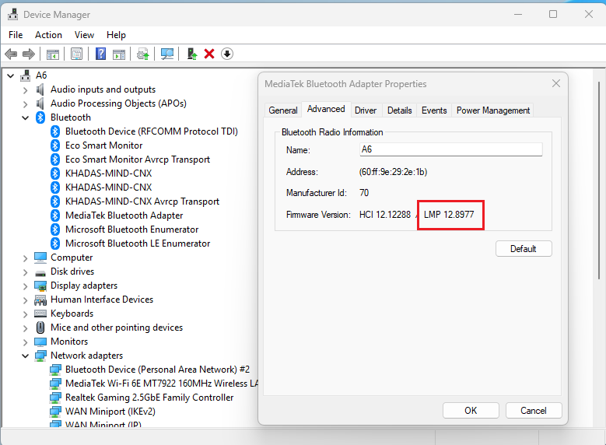
Task: Click Show/Hide Console Tree toolbar icon
Action: (53, 54)
